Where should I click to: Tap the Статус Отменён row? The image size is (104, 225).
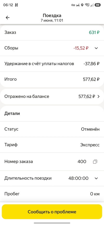tap(52, 129)
